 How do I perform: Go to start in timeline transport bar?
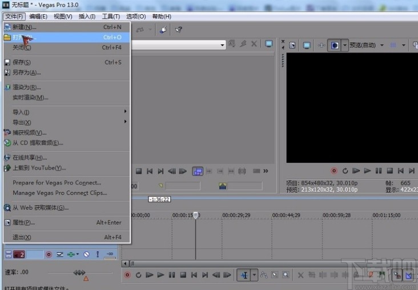pos(194,275)
